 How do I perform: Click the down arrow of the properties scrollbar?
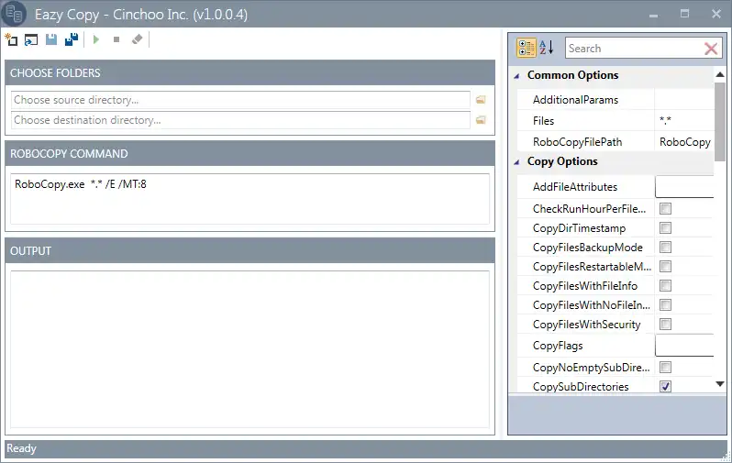pos(720,384)
